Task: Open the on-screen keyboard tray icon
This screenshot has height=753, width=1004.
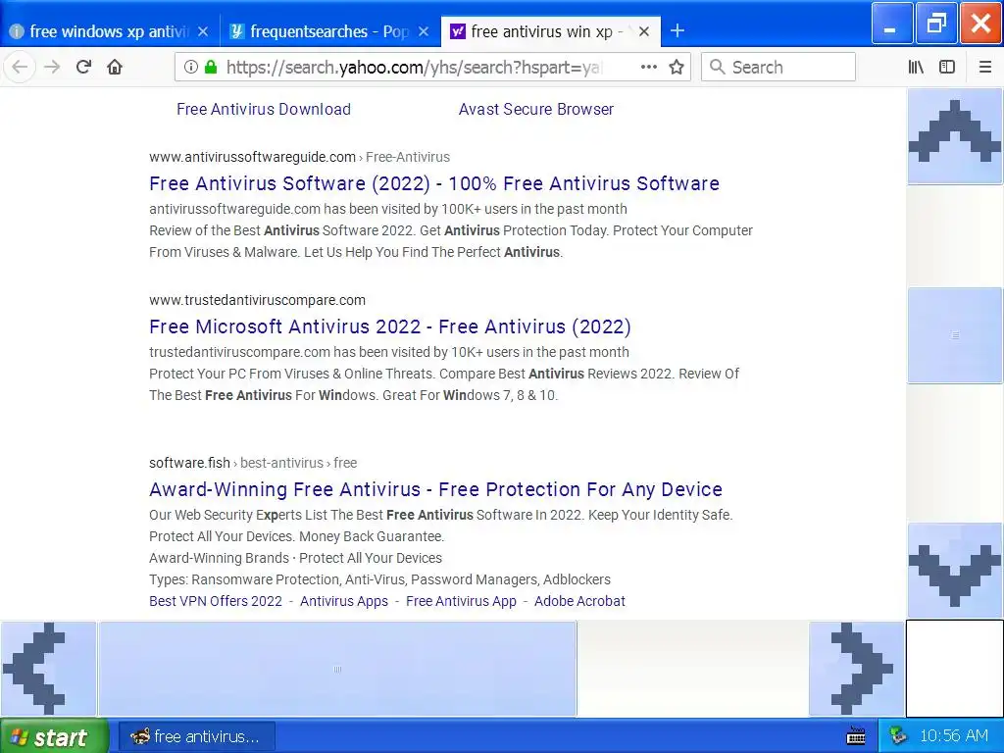Action: tap(855, 736)
